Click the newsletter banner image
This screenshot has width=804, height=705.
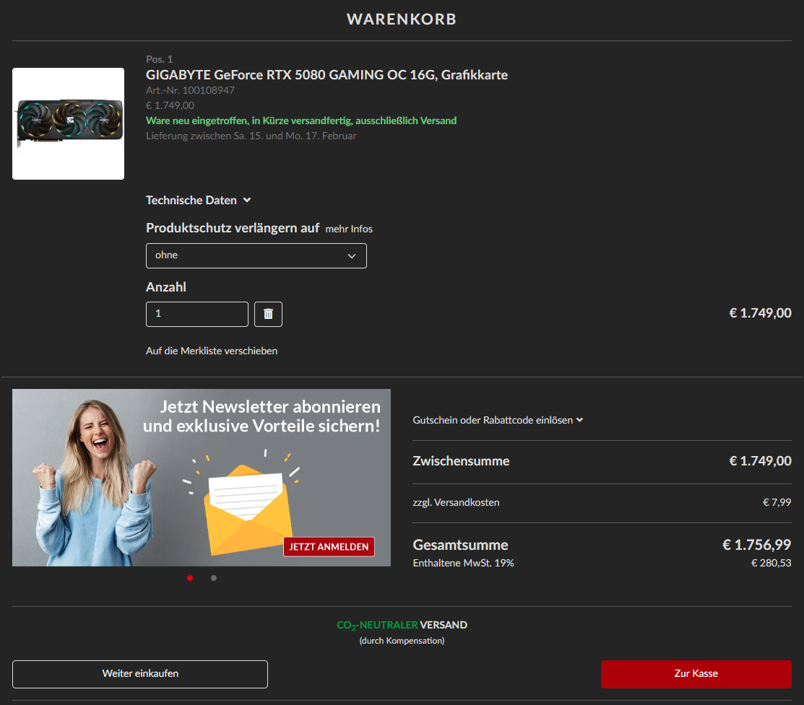[x=202, y=478]
